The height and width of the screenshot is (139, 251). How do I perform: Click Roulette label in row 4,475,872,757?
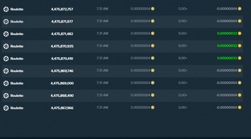(x=17, y=9)
